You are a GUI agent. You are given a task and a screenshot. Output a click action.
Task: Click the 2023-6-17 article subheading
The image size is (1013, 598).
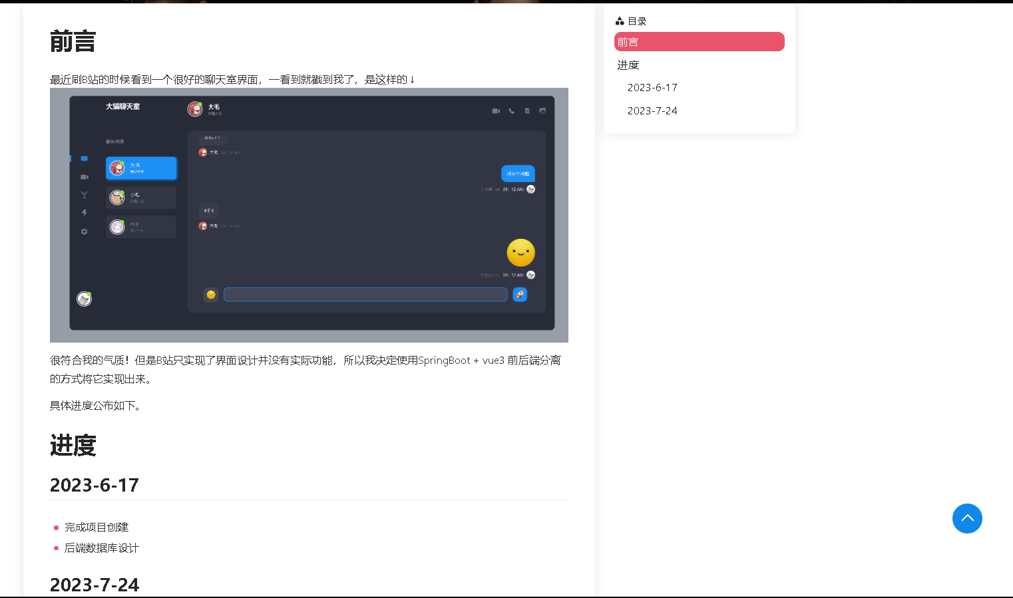coord(95,485)
